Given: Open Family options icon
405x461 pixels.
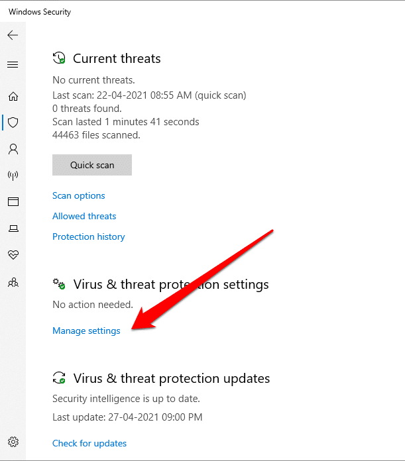Looking at the screenshot, I should pyautogui.click(x=13, y=282).
